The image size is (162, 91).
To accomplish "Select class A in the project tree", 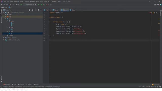I will pyautogui.click(x=12, y=23).
